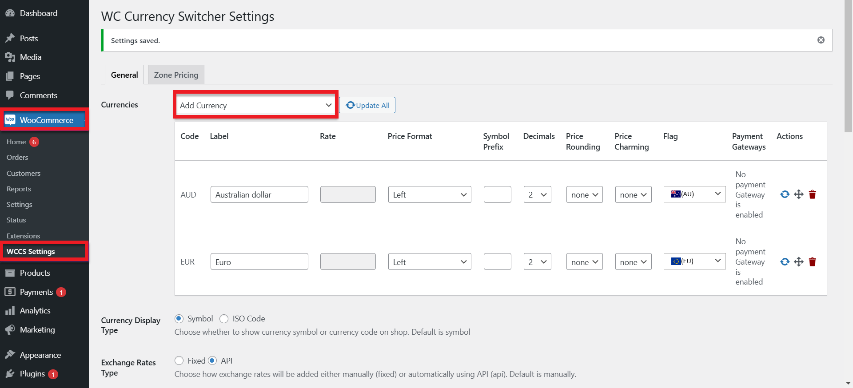Viewport: 853px width, 388px height.
Task: Select ISO Code currency display type
Action: click(224, 319)
